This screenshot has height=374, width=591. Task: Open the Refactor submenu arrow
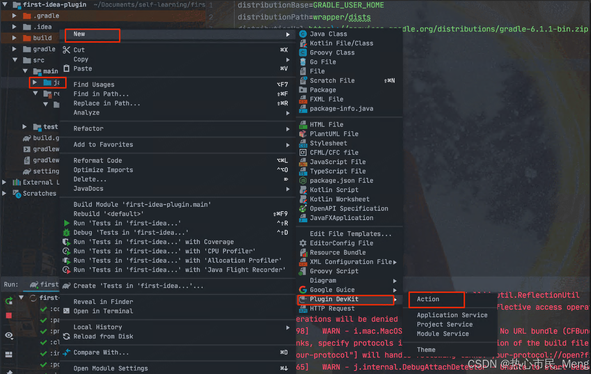pos(288,129)
